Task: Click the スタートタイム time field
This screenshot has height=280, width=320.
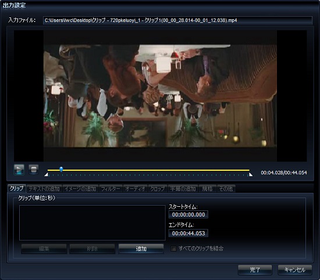Action: (189, 214)
